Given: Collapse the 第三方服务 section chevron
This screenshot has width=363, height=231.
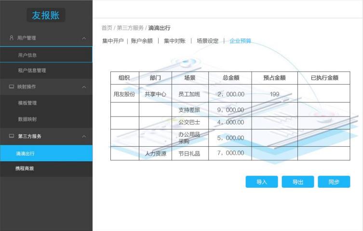Looking at the screenshot, I should click(x=84, y=136).
